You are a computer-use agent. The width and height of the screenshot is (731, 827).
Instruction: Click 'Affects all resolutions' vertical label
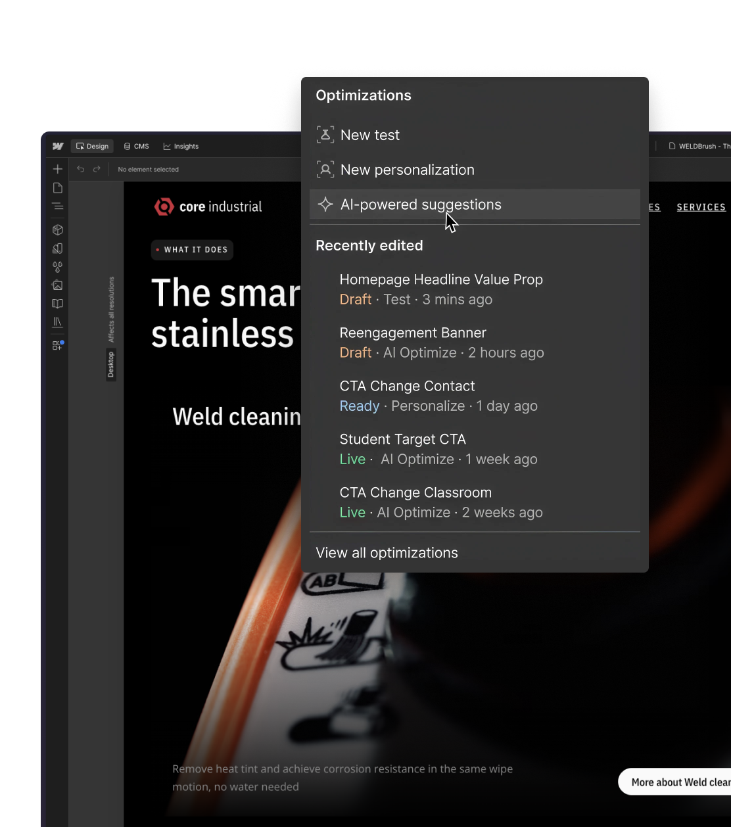coord(111,310)
